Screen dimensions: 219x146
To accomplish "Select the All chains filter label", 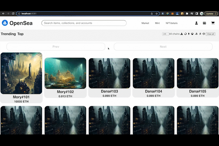I will 174,34.
